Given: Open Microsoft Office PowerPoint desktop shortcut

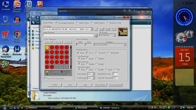Looking at the screenshot, I should pos(17,6).
